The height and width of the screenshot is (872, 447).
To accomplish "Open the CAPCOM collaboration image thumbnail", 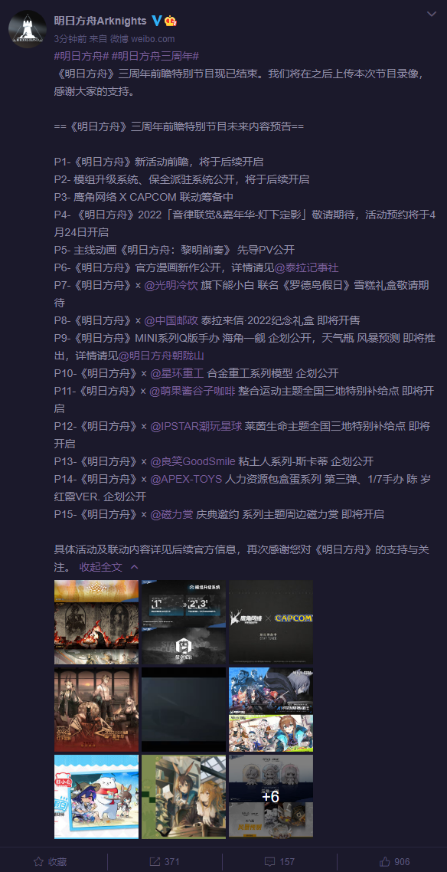I will 271,622.
